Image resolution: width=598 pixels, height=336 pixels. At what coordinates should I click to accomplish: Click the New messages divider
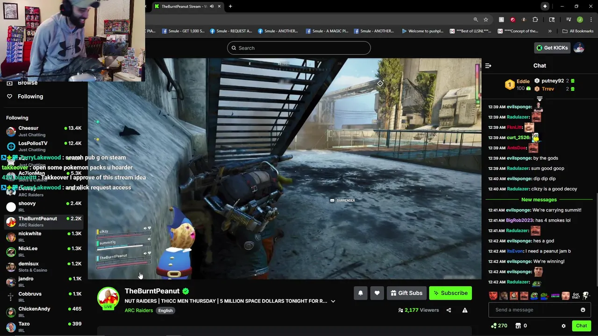(x=539, y=200)
